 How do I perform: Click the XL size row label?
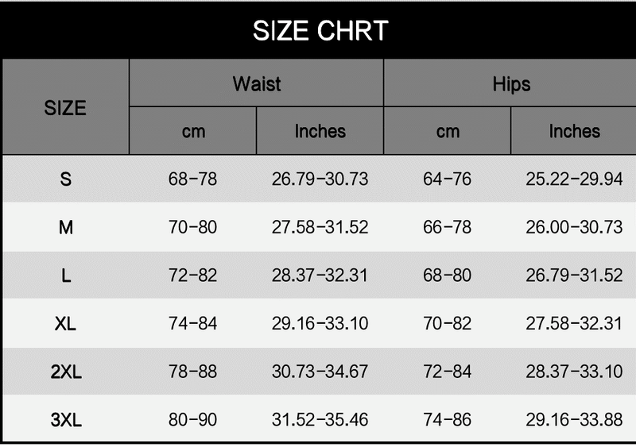pyautogui.click(x=65, y=324)
